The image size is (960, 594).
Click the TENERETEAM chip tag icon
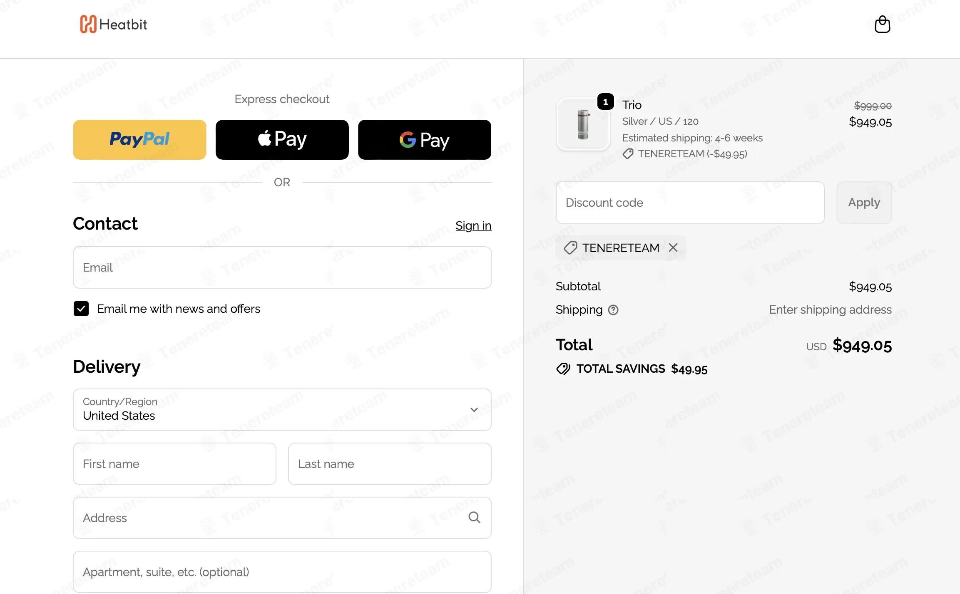coord(570,248)
